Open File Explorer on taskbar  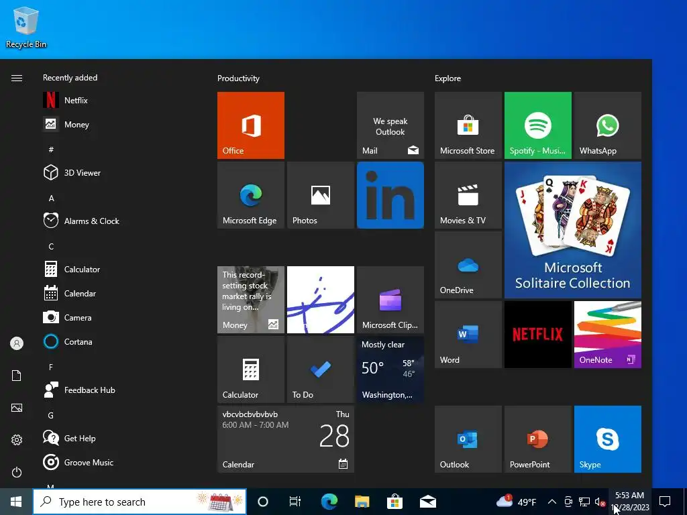[x=362, y=502]
